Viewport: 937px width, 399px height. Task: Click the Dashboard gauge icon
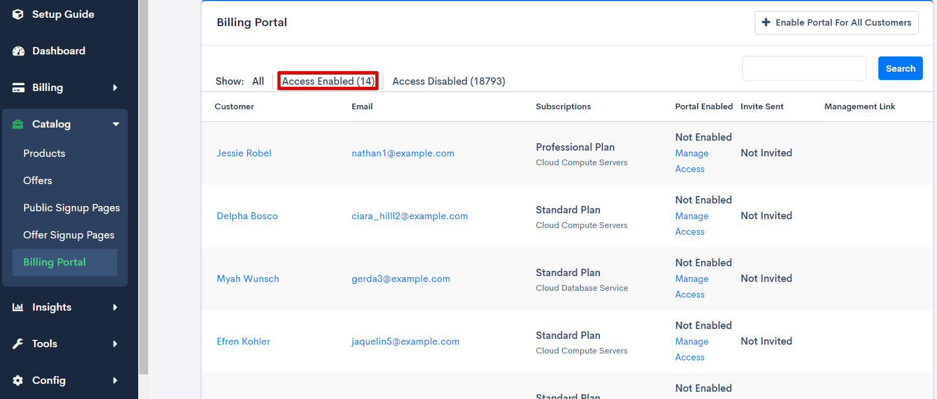(18, 51)
